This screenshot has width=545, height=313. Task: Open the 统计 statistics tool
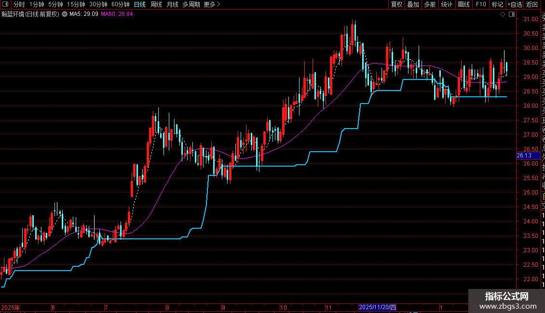coord(447,4)
